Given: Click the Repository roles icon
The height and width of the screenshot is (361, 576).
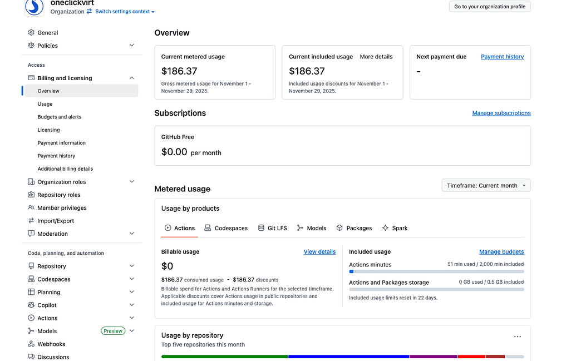Looking at the screenshot, I should (x=31, y=195).
